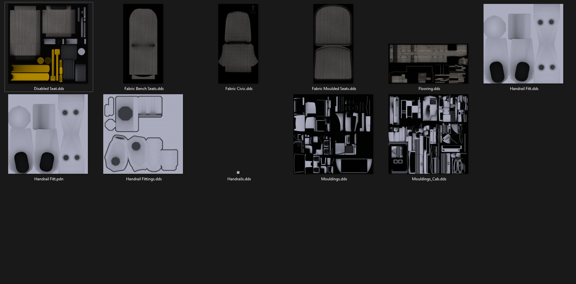Image resolution: width=576 pixels, height=284 pixels.
Task: Select the Disabled Seat.dds texture thumbnail
Action: coord(48,44)
